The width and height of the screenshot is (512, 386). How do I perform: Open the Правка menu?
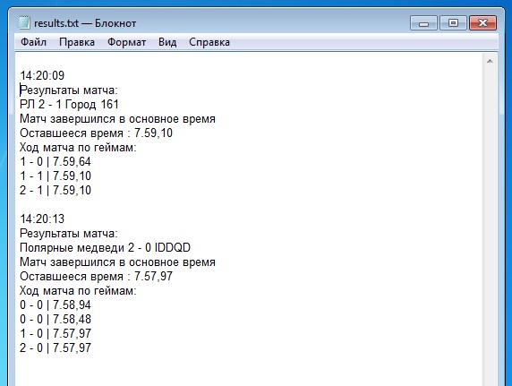click(x=77, y=42)
